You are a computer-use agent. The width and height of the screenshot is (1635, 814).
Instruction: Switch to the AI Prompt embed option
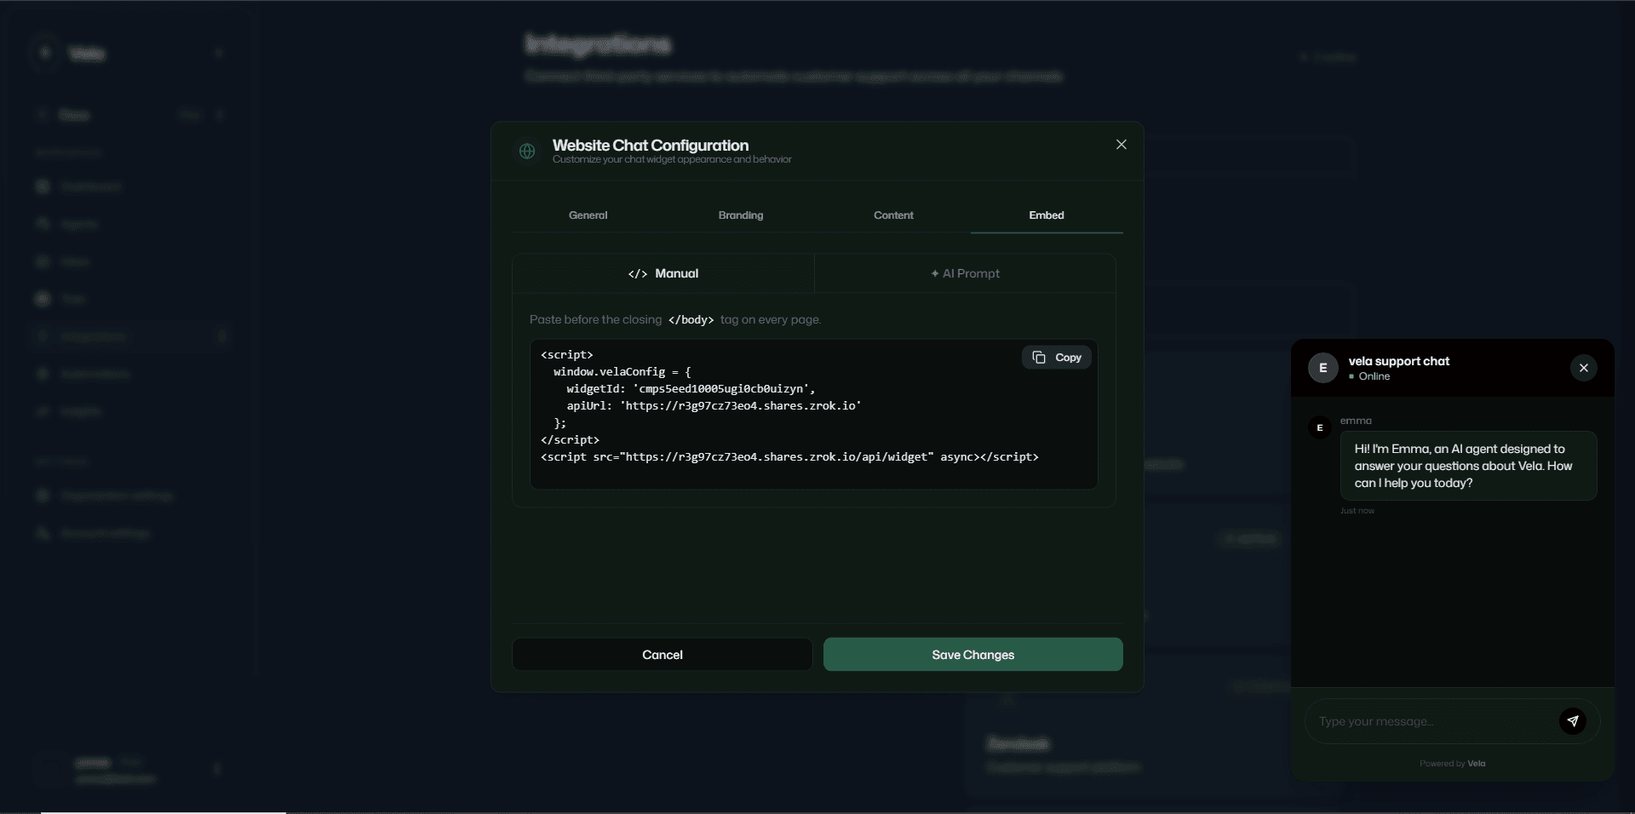point(965,273)
